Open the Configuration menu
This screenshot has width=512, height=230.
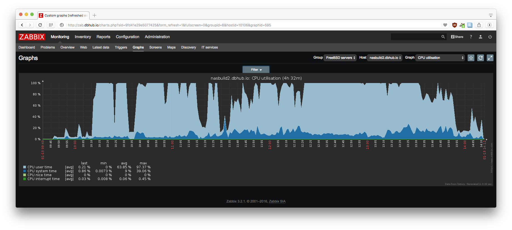pos(127,37)
